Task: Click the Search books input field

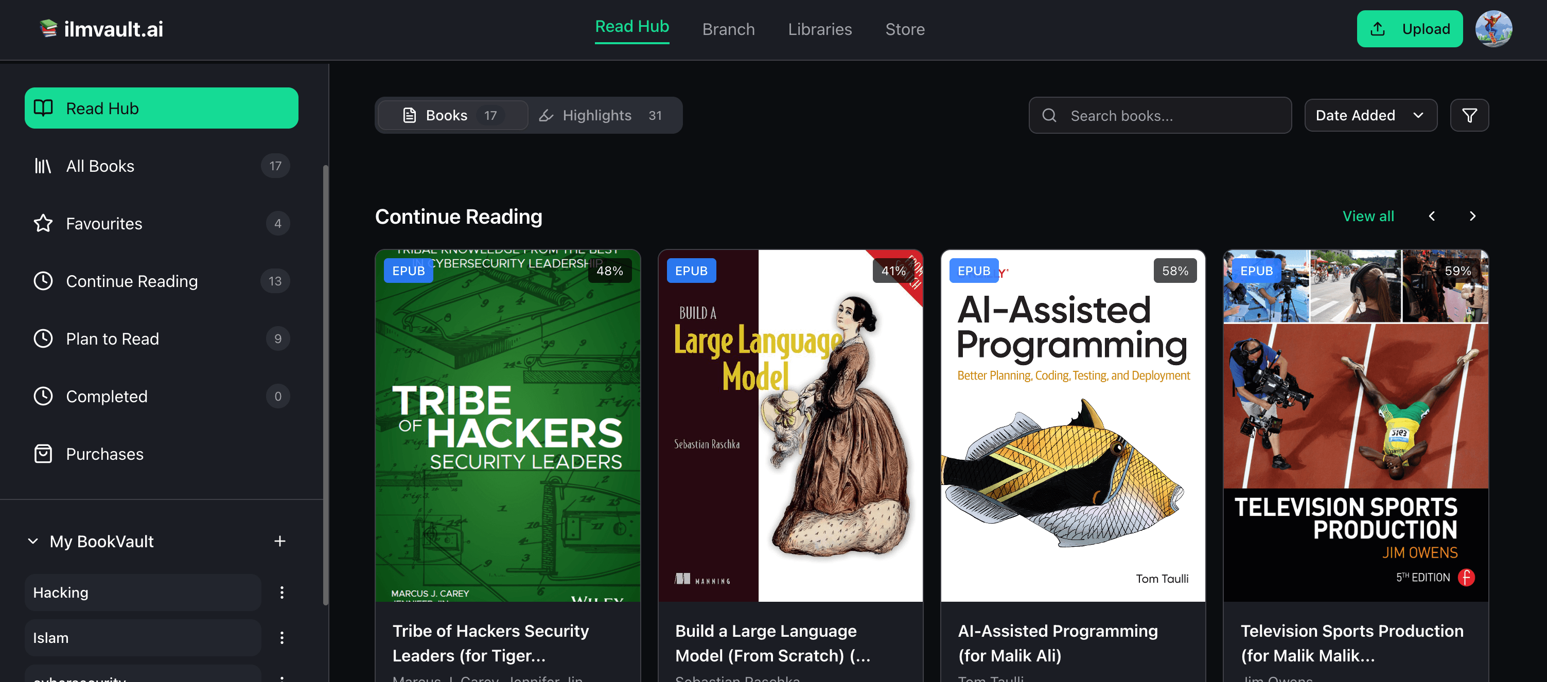Action: coord(1159,115)
